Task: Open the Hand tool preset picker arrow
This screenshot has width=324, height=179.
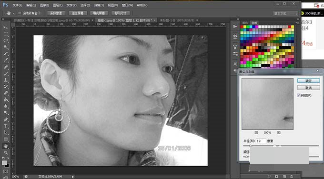Action: point(14,13)
